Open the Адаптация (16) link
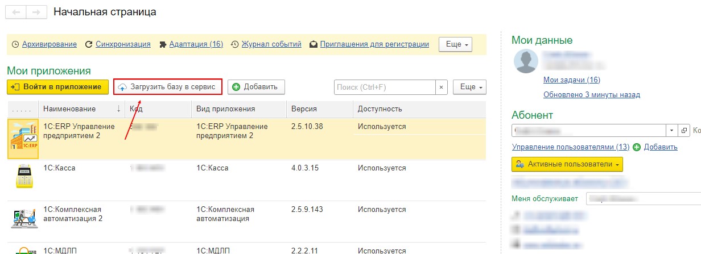 coord(196,44)
